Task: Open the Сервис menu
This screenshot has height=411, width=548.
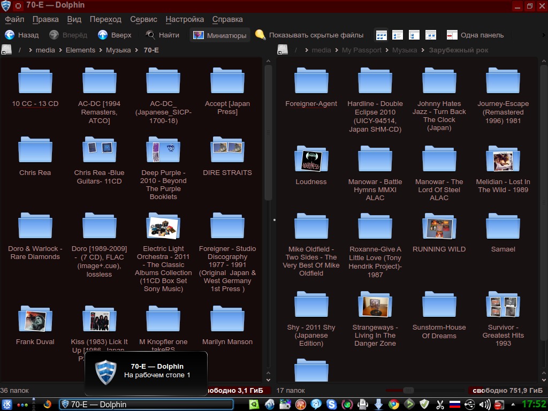Action: 143,19
